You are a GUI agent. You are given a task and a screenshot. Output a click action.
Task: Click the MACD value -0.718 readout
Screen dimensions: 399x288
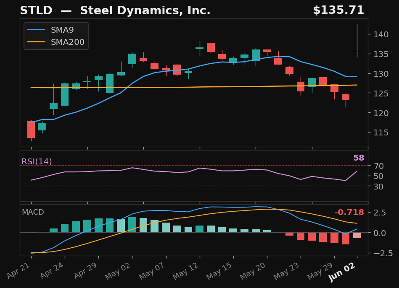[349, 212]
